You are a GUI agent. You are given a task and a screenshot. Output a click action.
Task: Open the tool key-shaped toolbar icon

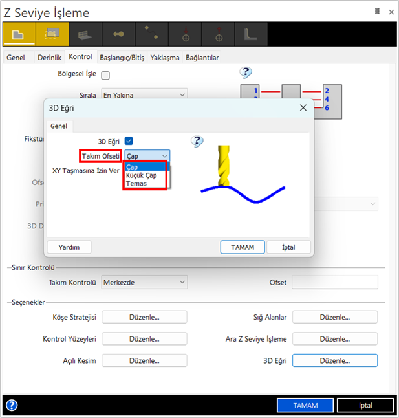click(x=118, y=34)
